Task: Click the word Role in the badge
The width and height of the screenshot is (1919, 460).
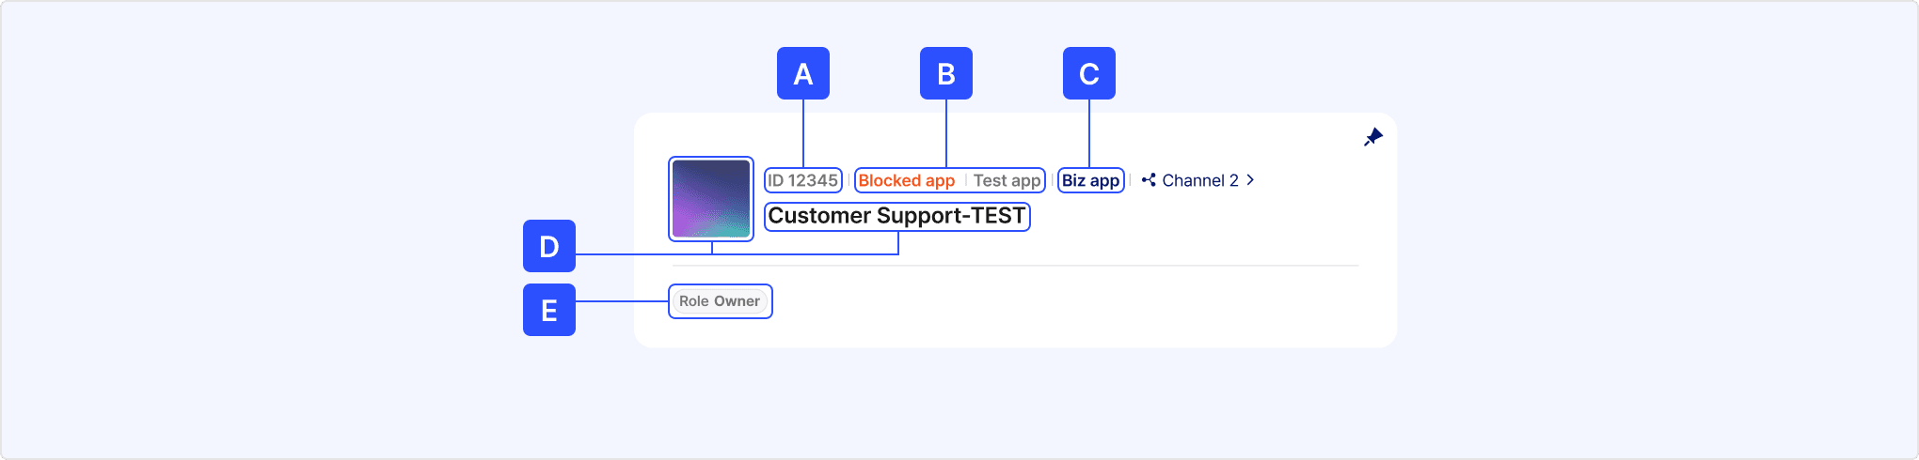Action: tap(694, 301)
